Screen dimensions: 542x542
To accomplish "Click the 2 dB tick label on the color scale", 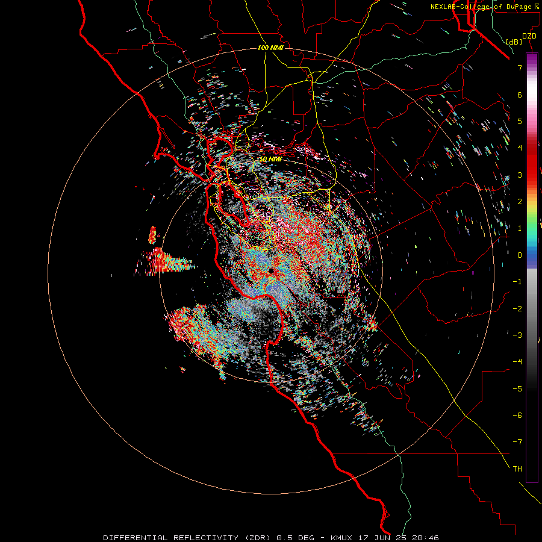I will 520,202.
